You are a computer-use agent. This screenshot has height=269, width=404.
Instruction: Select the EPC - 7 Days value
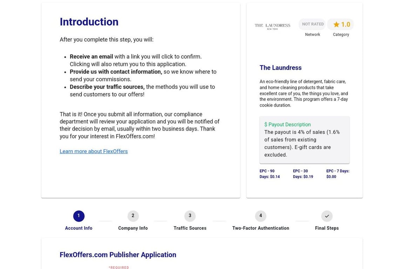337,174
